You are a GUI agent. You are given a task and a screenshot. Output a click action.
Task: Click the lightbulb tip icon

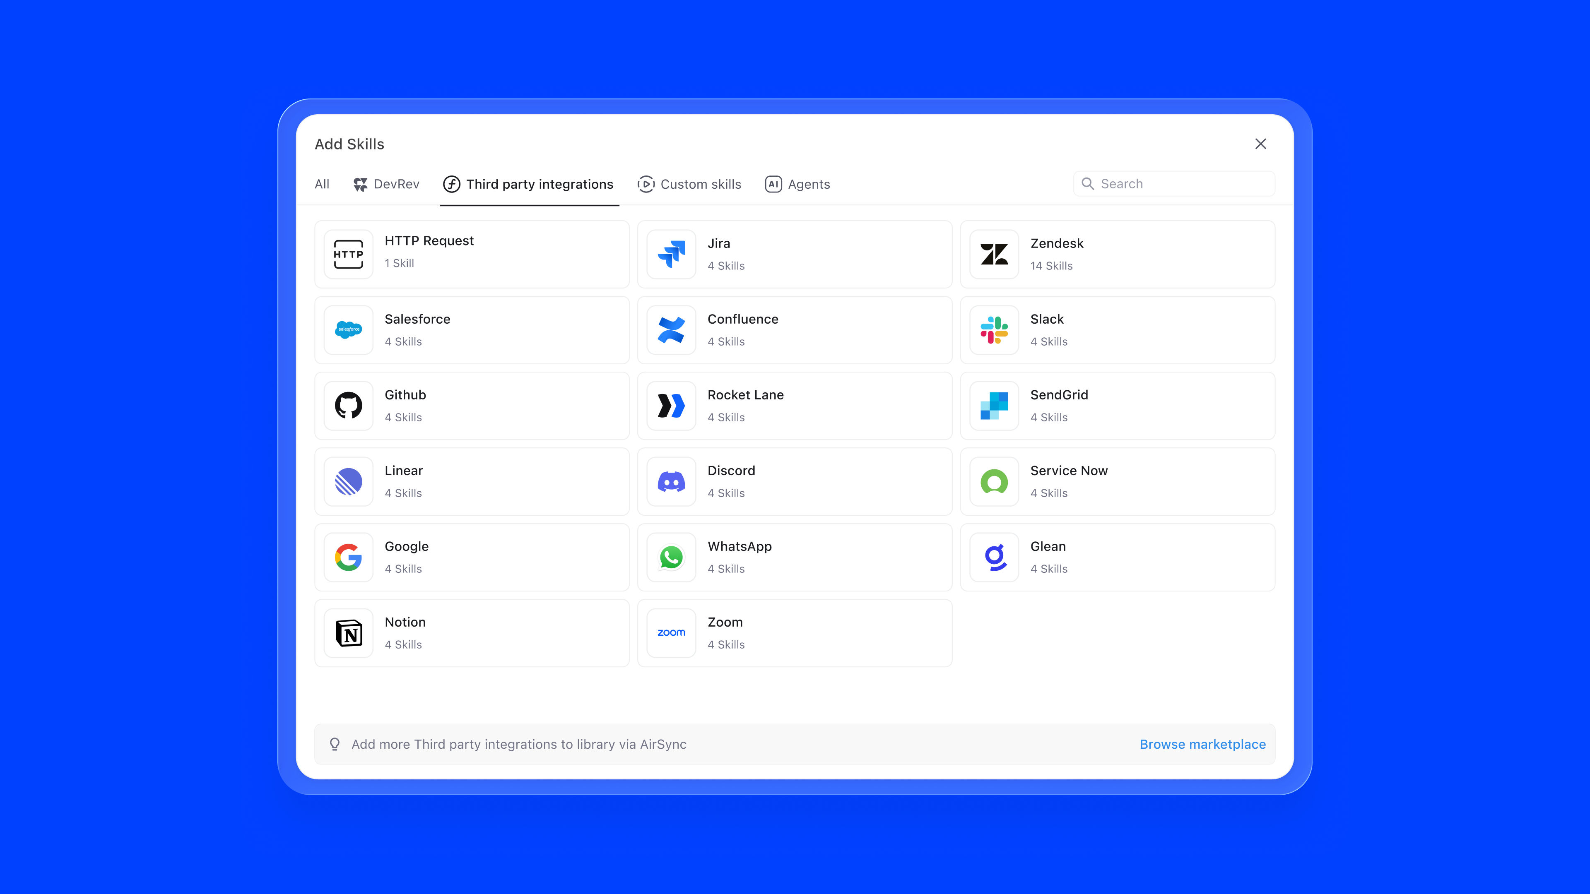pos(335,744)
